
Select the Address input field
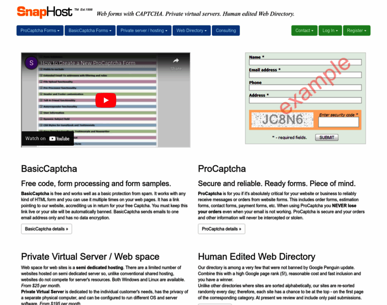306,100
